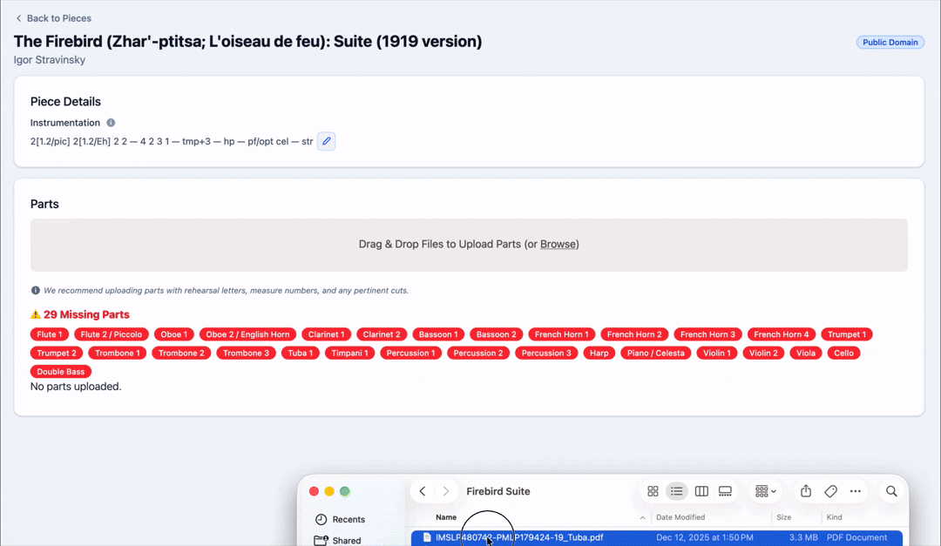Switch Finder to gallery view
Screen dimensions: 941x546
tap(725, 491)
